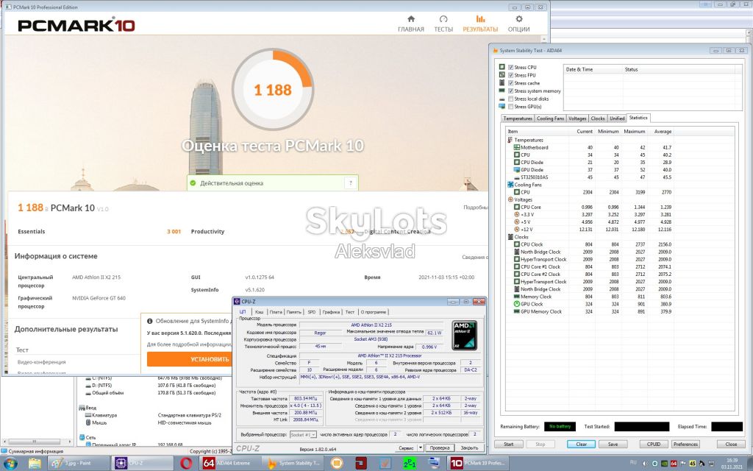This screenshot has width=753, height=471.
Task: Open CPU-Z Графика tab
Action: click(331, 312)
